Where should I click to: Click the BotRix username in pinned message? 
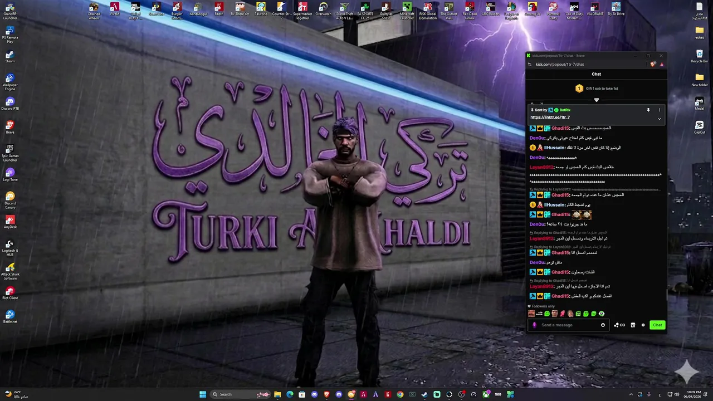565,110
